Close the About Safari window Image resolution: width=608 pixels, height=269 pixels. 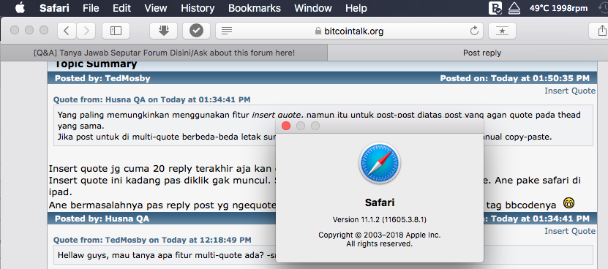point(286,126)
